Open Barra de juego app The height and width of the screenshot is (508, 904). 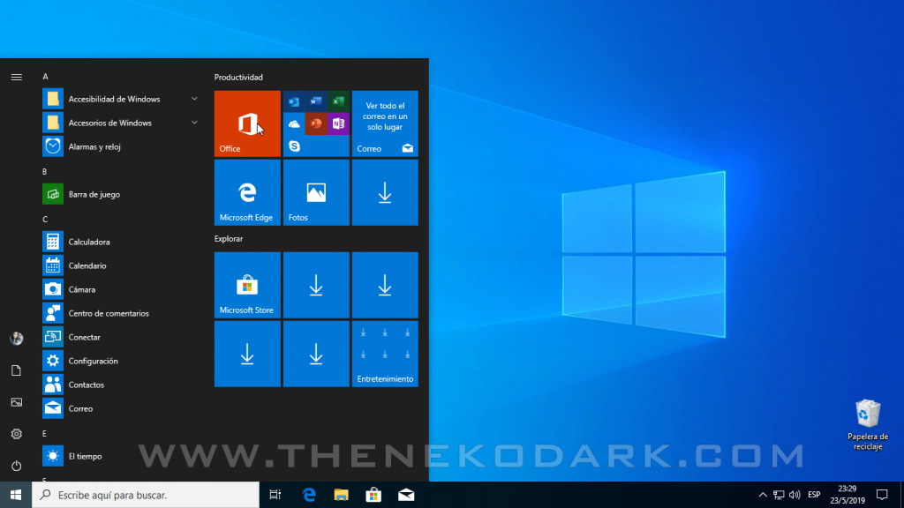point(120,194)
